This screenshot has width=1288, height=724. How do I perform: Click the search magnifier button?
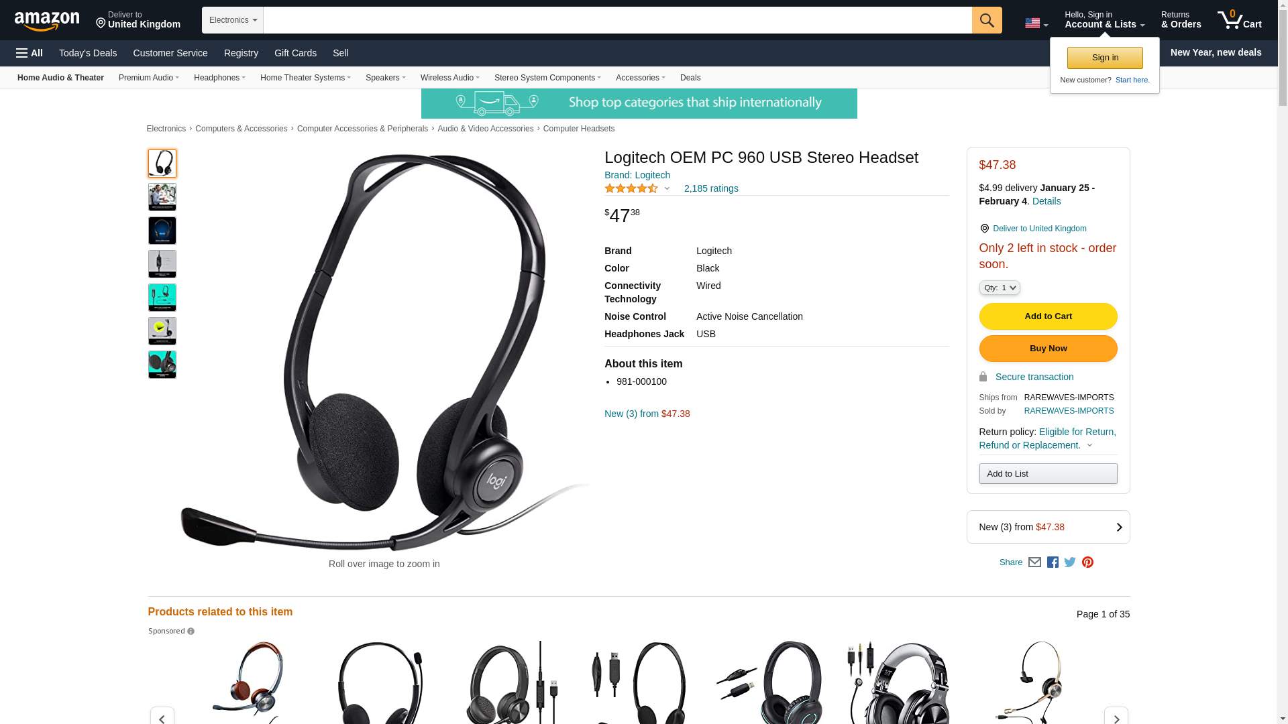986,20
